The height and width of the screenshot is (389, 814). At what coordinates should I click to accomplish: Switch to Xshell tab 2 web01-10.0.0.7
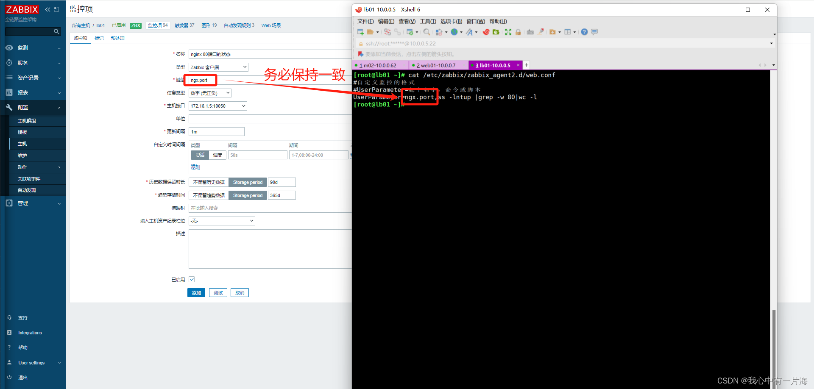click(x=438, y=65)
